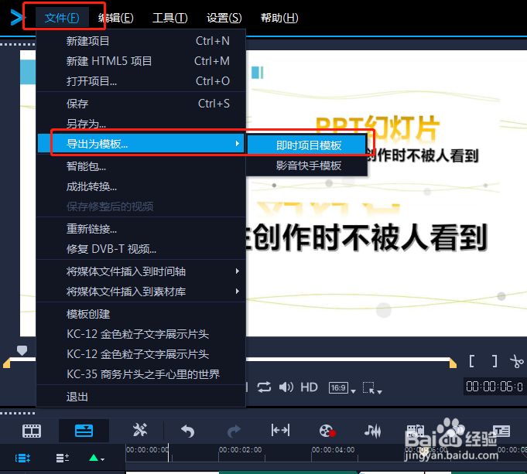Screen dimensions: 527x474
Task: Click timeline ruler at 00:00:02:00
Action: pyautogui.click(x=240, y=450)
